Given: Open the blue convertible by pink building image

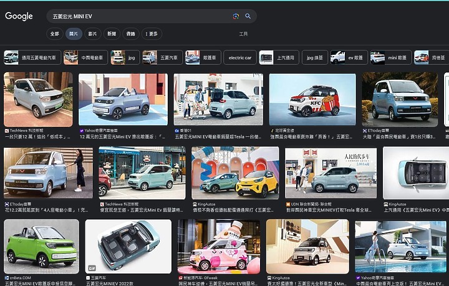Looking at the screenshot, I should (123, 100).
